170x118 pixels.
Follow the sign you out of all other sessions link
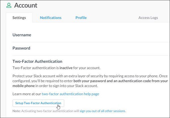point(103,111)
